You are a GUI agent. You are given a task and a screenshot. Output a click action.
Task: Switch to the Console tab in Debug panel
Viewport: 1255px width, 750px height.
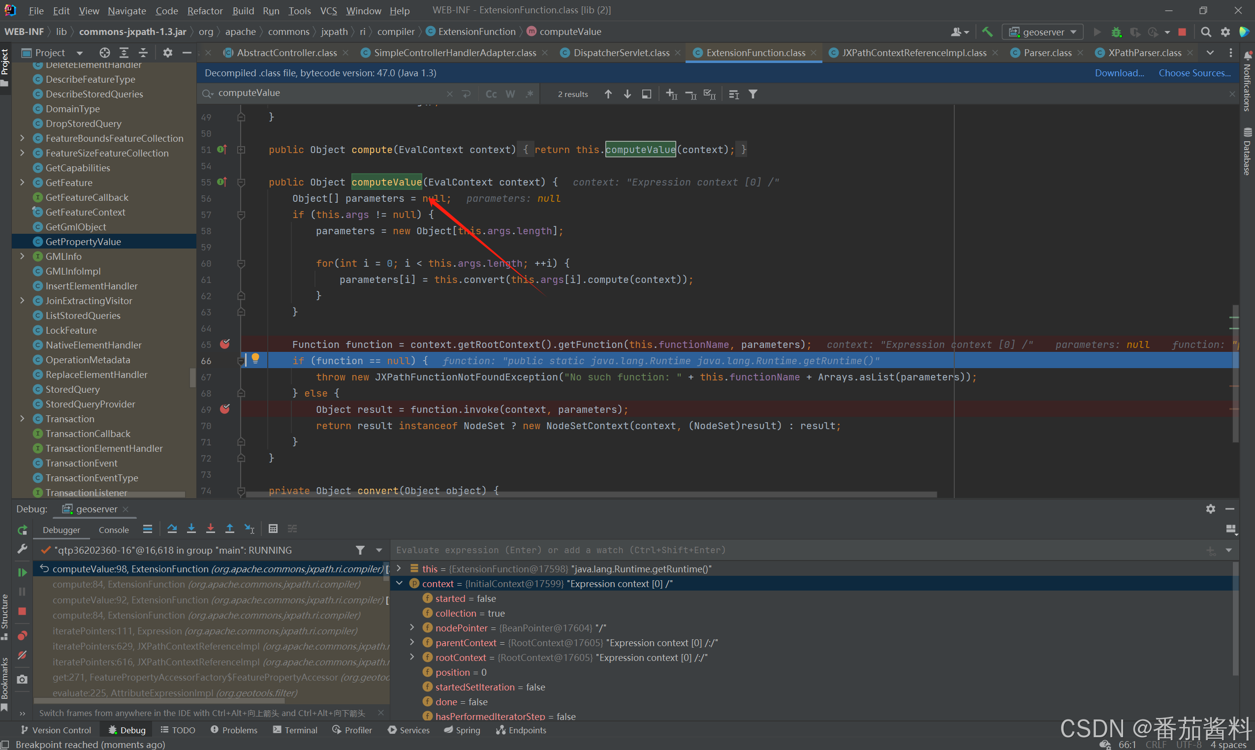[x=114, y=530]
